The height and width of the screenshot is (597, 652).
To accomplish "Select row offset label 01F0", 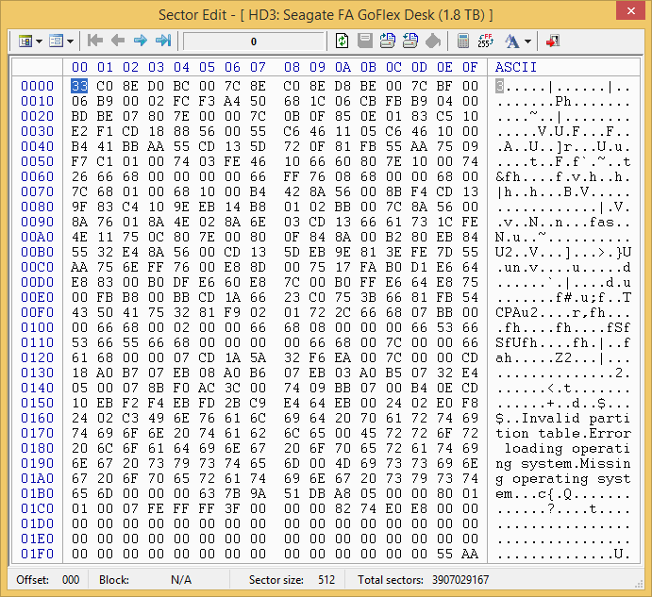I will click(x=38, y=554).
